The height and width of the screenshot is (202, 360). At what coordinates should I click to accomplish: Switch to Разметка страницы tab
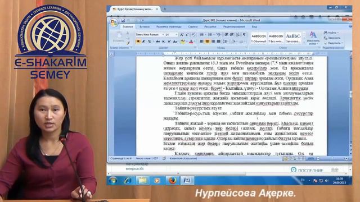[169, 27]
